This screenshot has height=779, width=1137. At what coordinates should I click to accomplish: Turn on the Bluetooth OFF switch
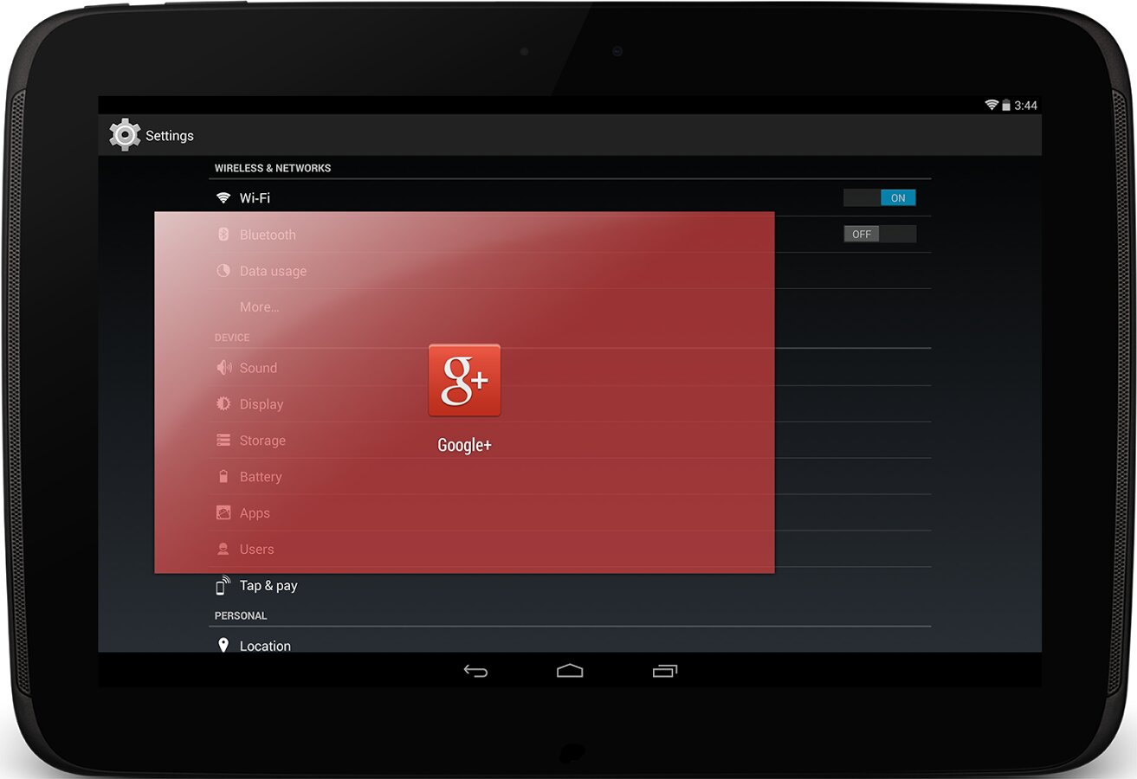pyautogui.click(x=880, y=235)
